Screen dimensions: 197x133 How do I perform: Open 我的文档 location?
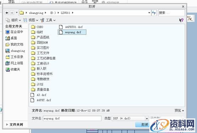[x=14, y=44]
